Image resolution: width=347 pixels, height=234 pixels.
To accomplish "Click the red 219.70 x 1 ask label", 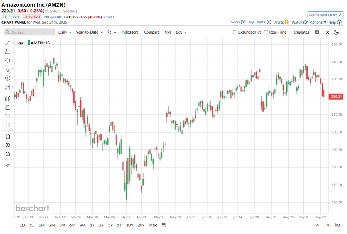I will tap(32, 17).
